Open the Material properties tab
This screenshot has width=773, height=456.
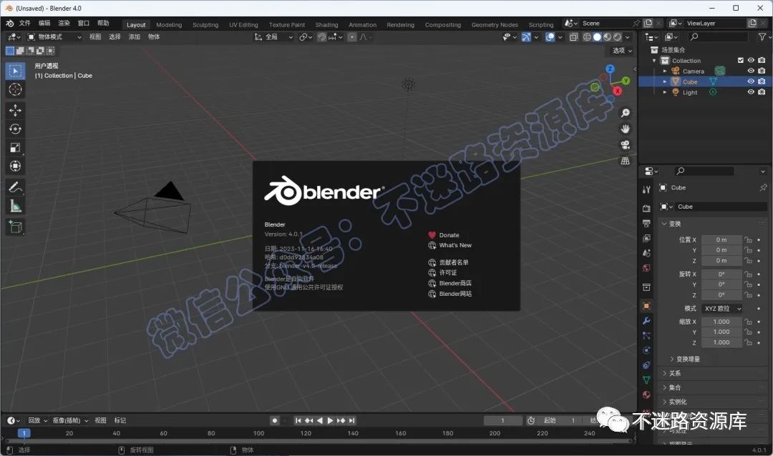coord(646,395)
